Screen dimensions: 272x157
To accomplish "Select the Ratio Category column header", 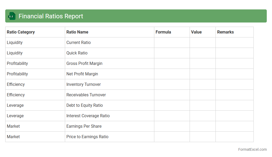I will click(21, 32).
